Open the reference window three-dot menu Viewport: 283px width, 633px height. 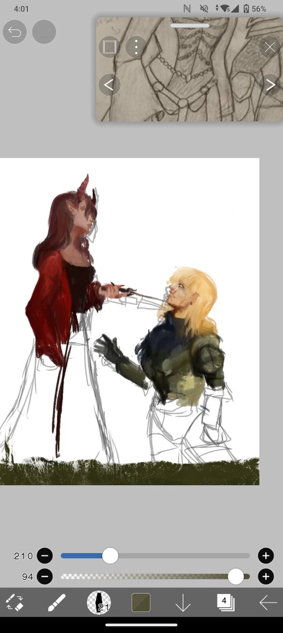[x=136, y=47]
